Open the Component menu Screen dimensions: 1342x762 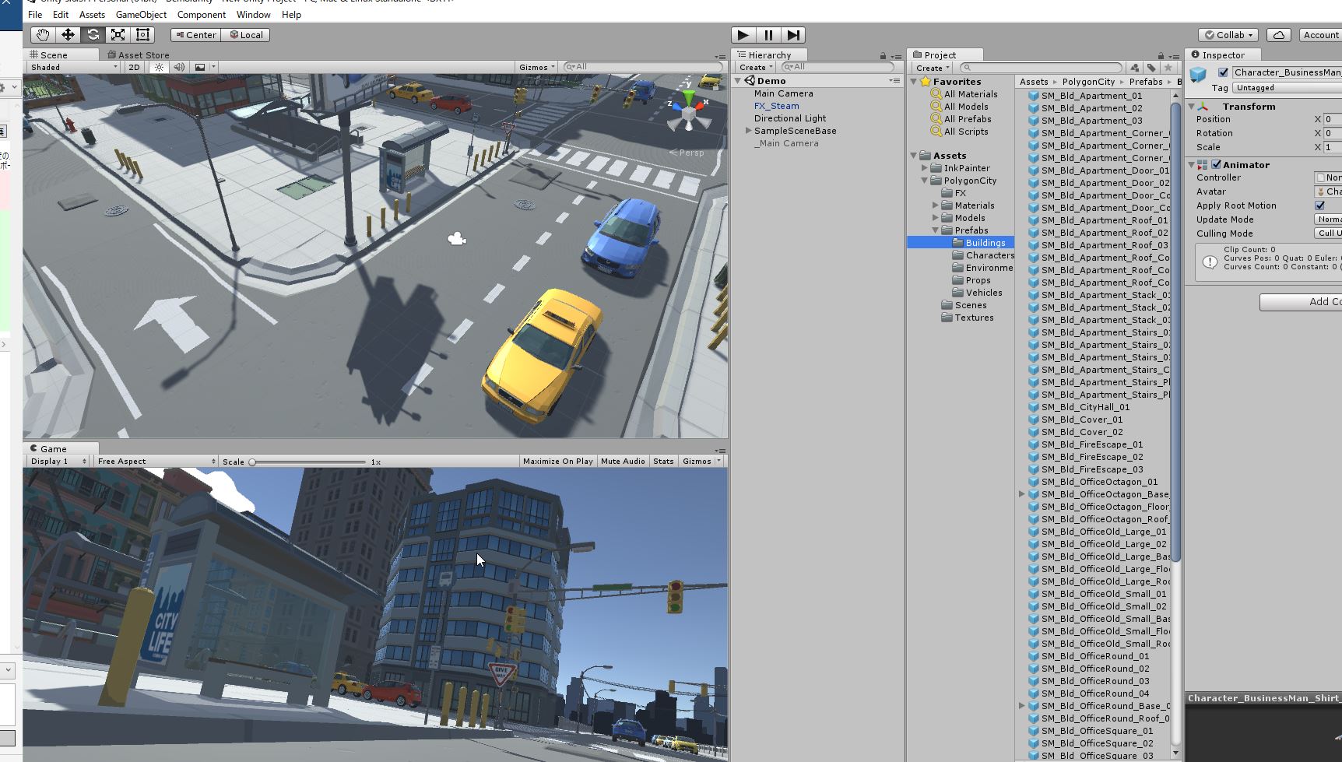tap(201, 15)
